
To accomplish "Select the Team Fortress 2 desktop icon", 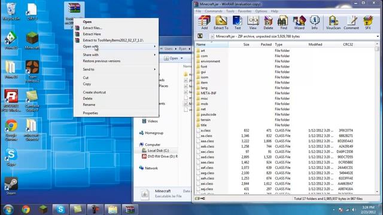I will [x=32, y=71].
